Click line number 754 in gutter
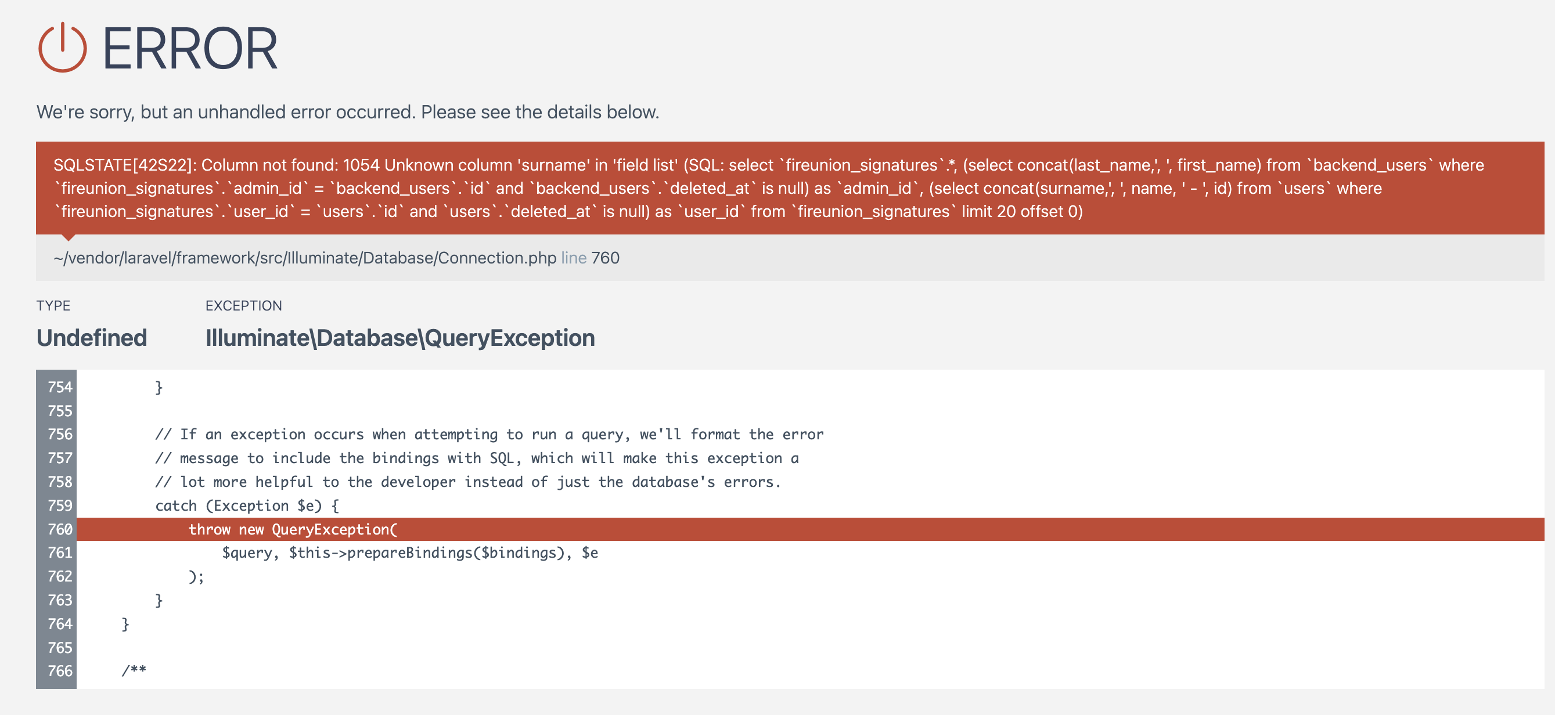The height and width of the screenshot is (715, 1555). (59, 387)
